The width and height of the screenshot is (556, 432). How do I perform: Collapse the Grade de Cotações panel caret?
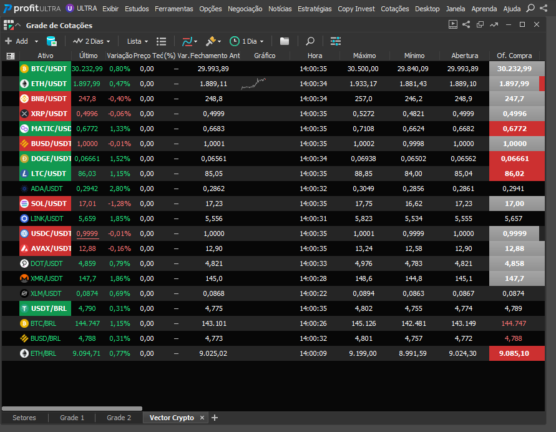19,25
